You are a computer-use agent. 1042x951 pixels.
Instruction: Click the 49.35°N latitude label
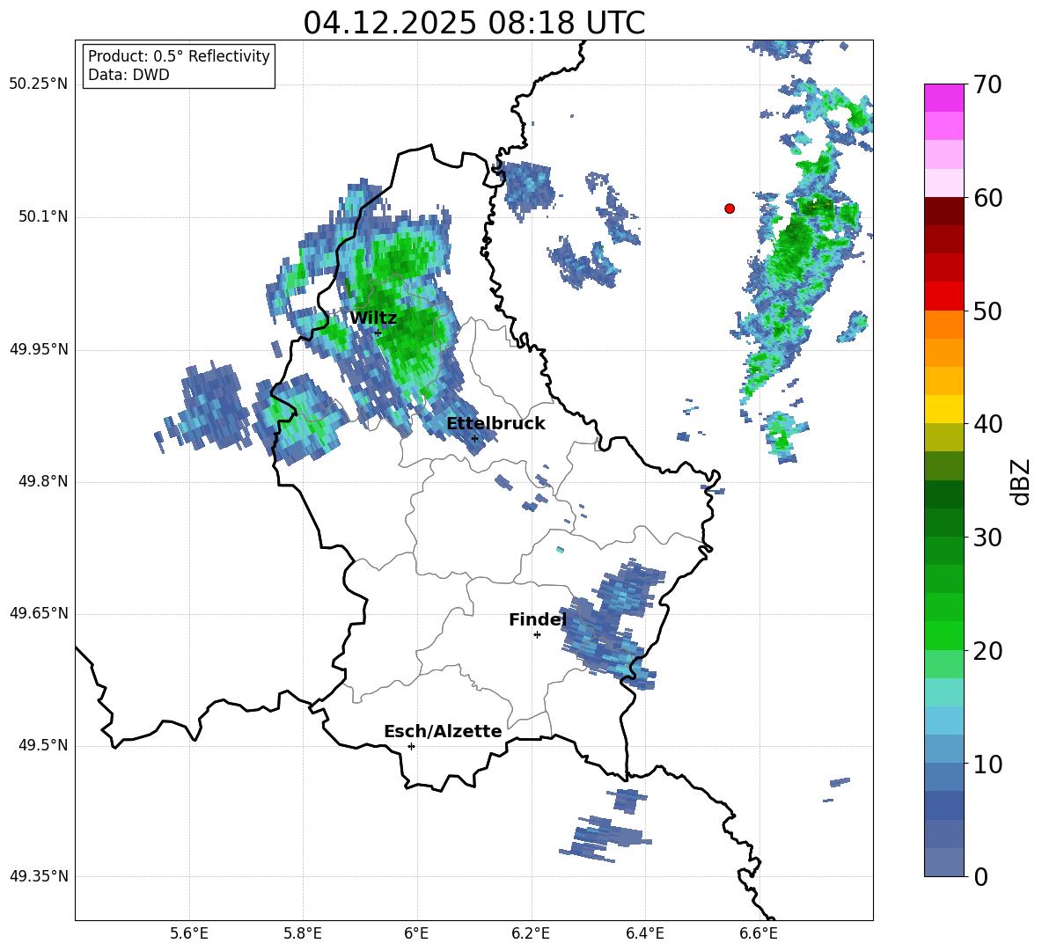point(39,876)
